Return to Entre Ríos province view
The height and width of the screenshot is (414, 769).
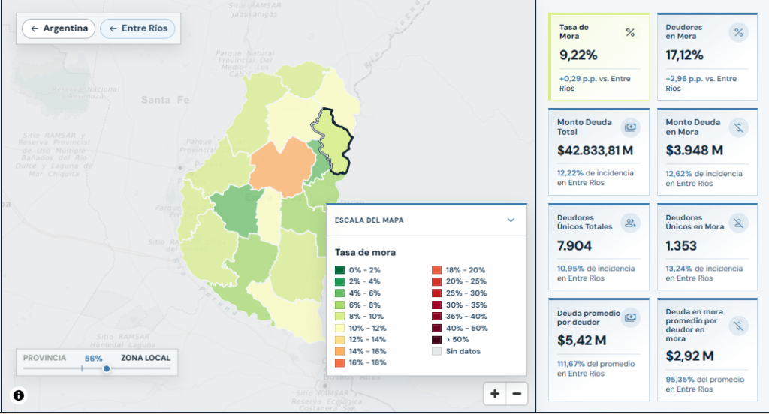pos(138,28)
